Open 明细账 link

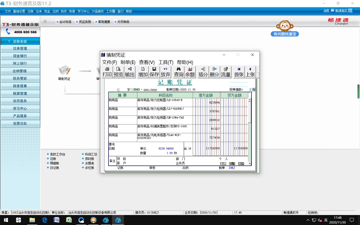[x=54, y=163]
